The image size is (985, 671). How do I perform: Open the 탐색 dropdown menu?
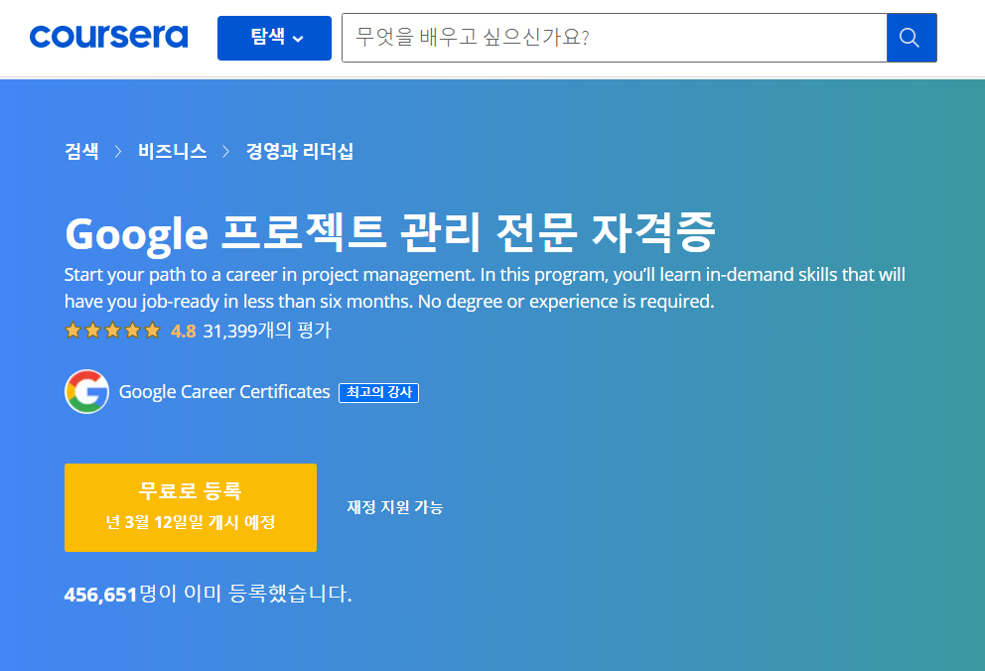pos(274,39)
